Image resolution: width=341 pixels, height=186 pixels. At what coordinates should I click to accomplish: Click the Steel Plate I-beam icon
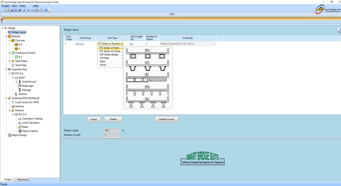coord(13,65)
